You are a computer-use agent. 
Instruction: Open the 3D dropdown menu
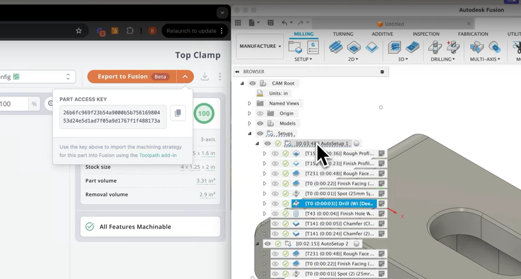403,60
